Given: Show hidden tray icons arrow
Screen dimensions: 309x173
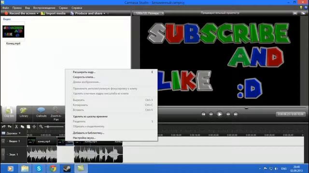Looking at the screenshot, I should [260, 169].
